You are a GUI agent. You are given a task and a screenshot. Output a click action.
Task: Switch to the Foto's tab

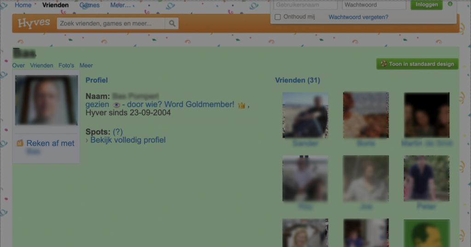click(x=66, y=65)
